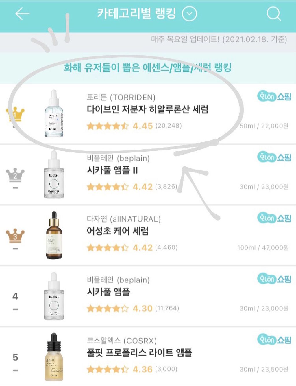Open shopping badge for rank 4 시카풀 앰플
Screen dimensions: 296x386
pyautogui.click(x=274, y=279)
